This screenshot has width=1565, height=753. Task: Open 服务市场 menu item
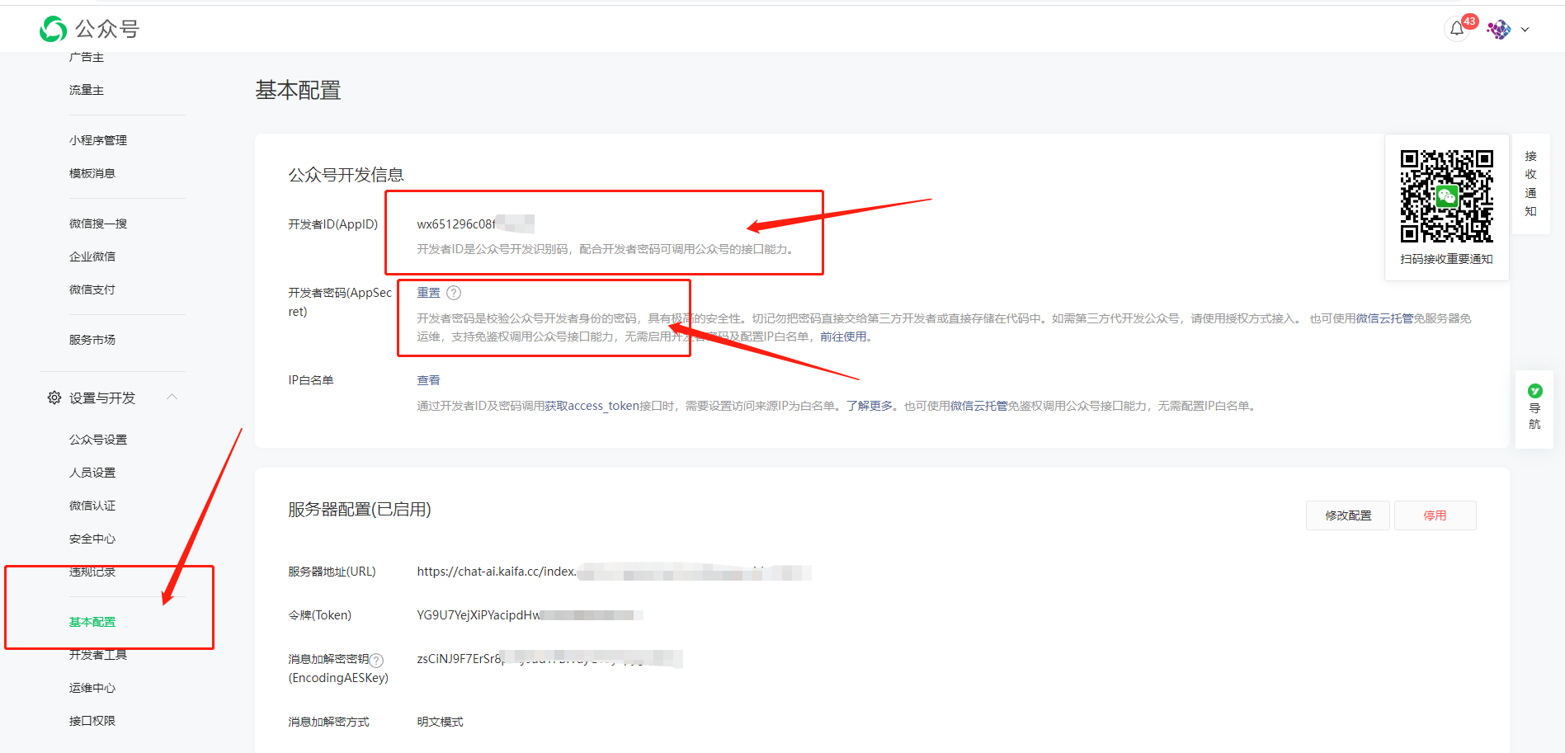(x=92, y=340)
